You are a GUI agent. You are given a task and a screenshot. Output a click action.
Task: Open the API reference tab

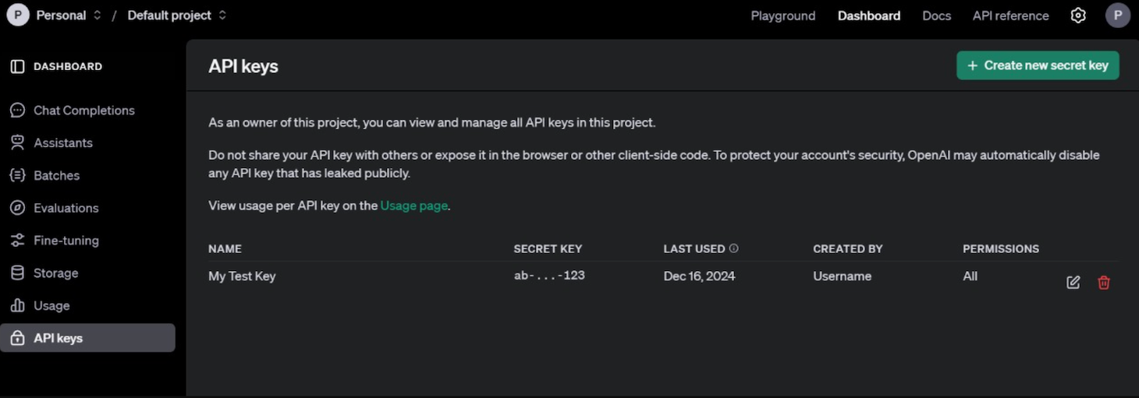(1010, 16)
